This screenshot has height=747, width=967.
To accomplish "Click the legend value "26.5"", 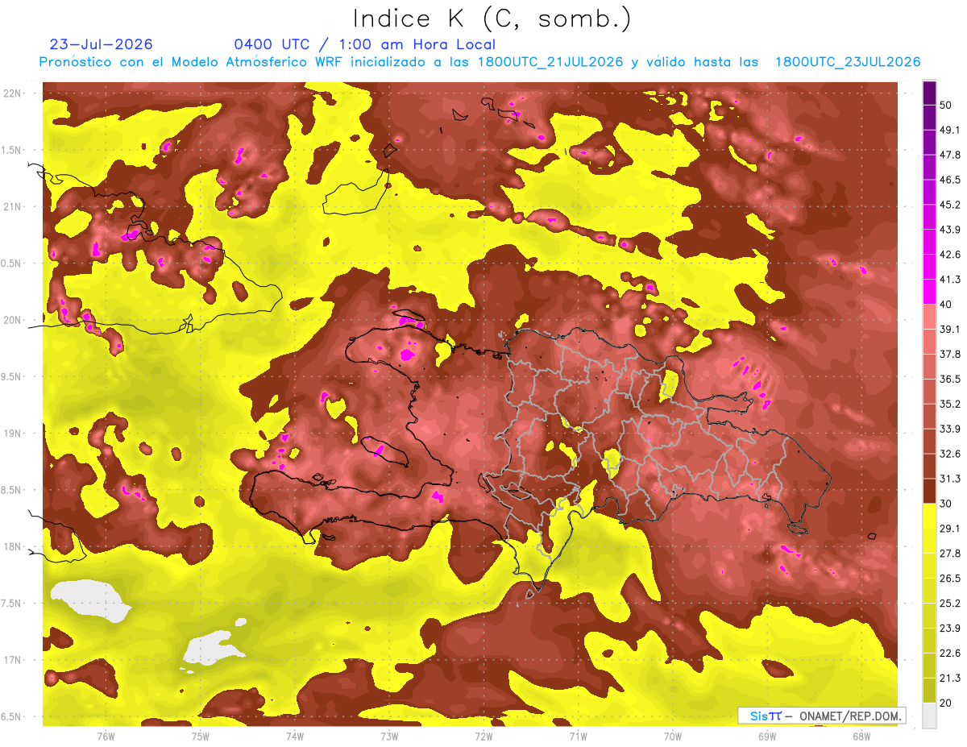I will (x=949, y=579).
